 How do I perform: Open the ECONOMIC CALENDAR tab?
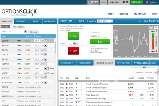[x=104, y=63]
